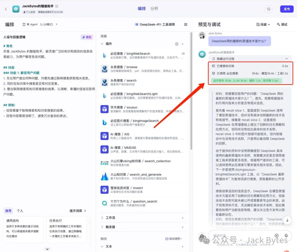Select 十万个为什么 / question_search plugin icon
The width and height of the screenshot is (297, 252).
tap(105, 203)
